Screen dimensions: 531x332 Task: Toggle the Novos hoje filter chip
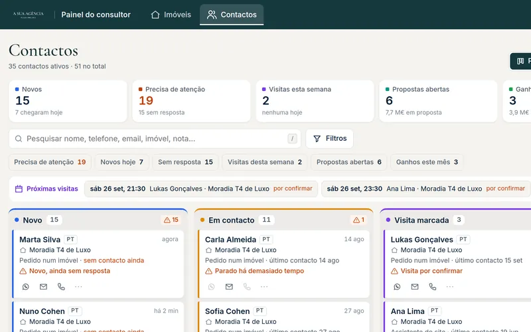pos(121,162)
